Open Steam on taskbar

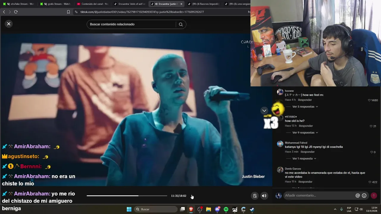pyautogui.click(x=252, y=209)
